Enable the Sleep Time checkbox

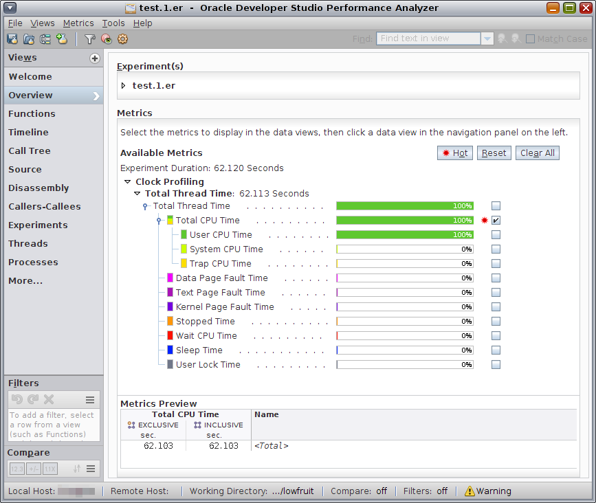(496, 350)
